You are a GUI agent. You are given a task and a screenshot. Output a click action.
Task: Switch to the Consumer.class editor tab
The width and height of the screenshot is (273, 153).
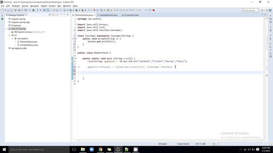coord(130,15)
